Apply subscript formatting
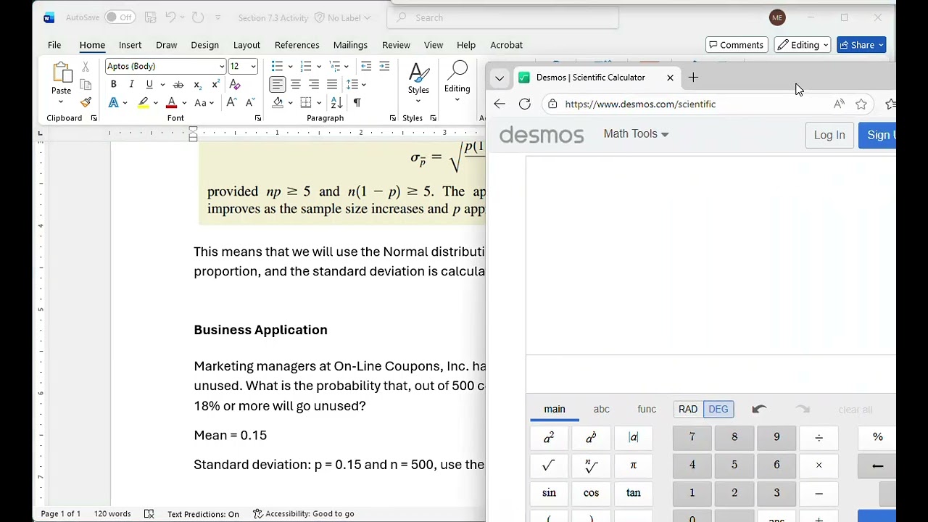928x522 pixels. (x=198, y=84)
